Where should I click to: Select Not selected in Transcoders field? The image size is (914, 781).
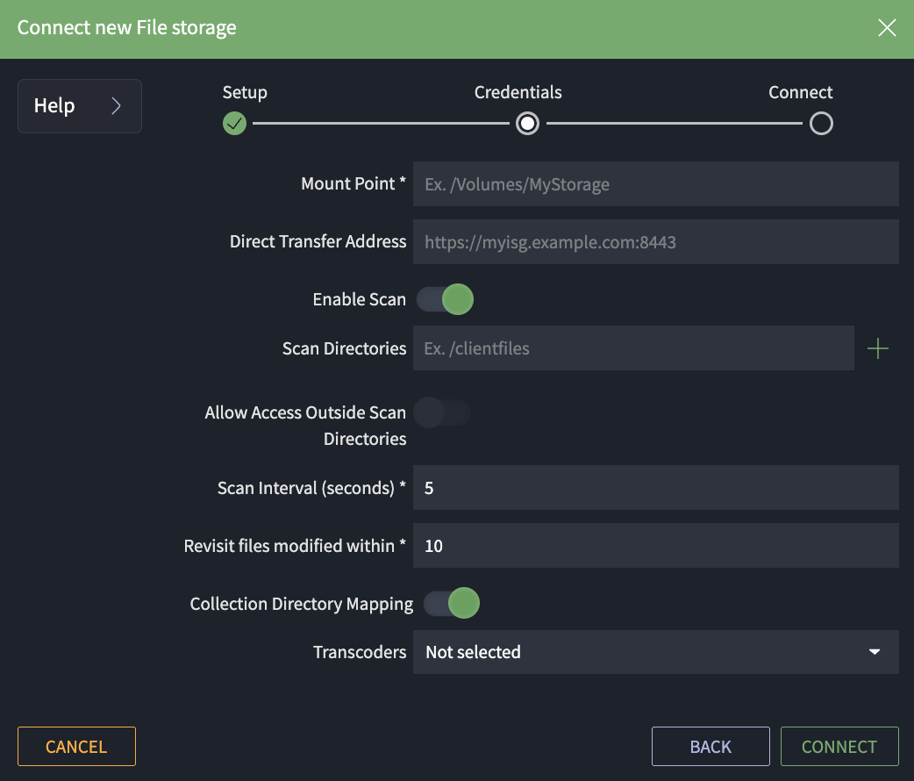(473, 652)
